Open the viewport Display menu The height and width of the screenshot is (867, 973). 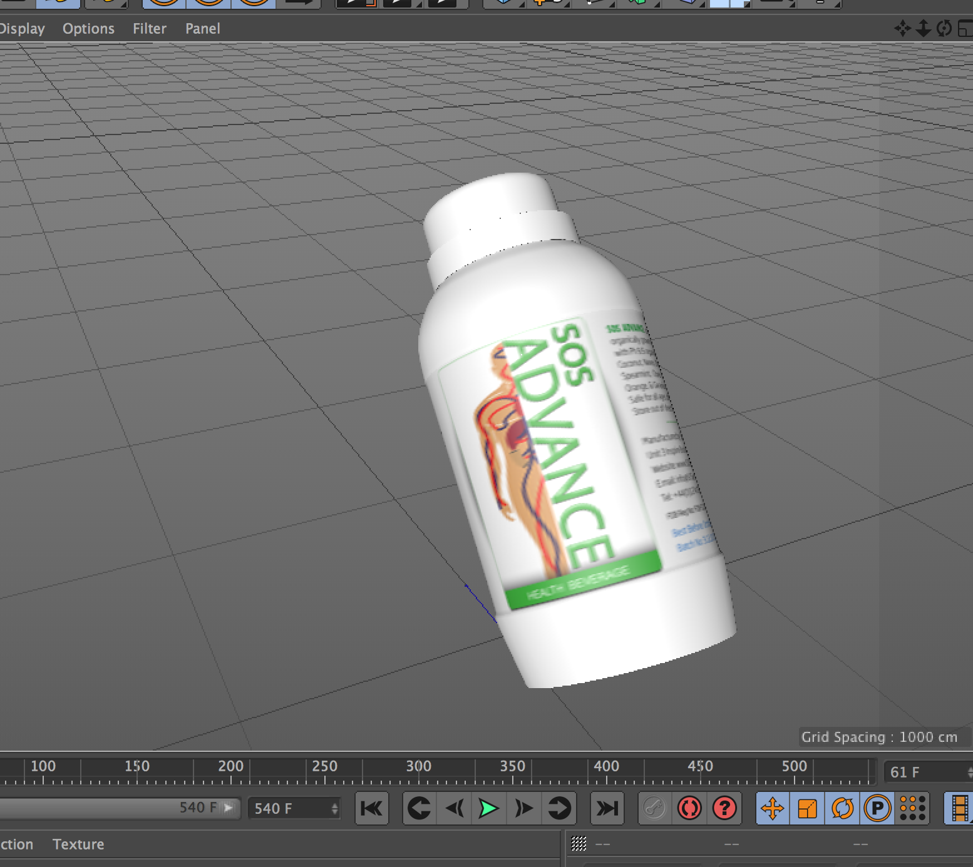(22, 29)
